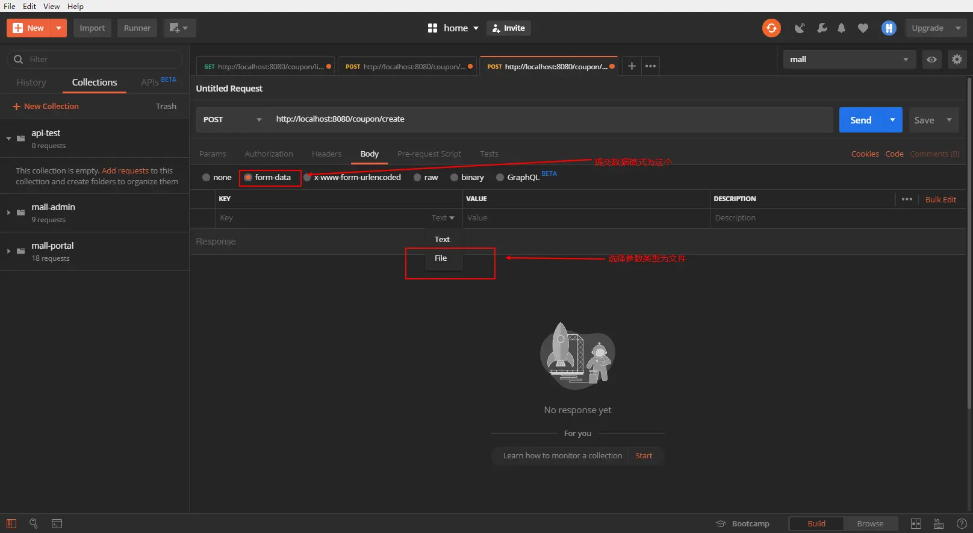The image size is (973, 533).
Task: Click the Runner button
Action: pyautogui.click(x=137, y=28)
